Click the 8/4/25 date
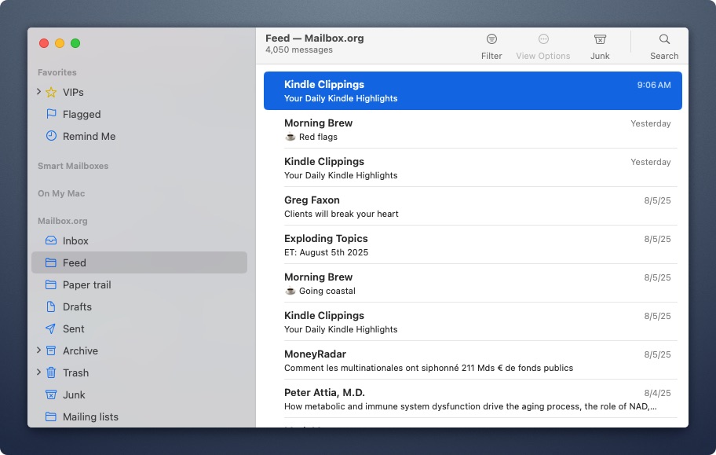Screen dimensions: 716x455 (658, 393)
